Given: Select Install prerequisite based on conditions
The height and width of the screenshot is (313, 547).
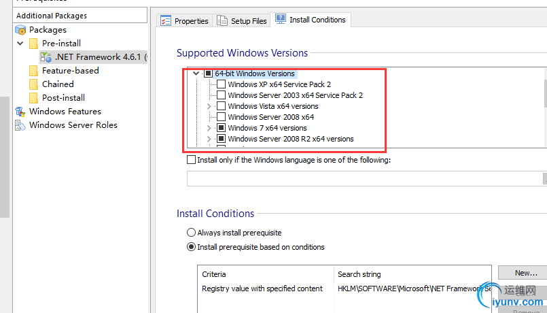Looking at the screenshot, I should pyautogui.click(x=191, y=246).
